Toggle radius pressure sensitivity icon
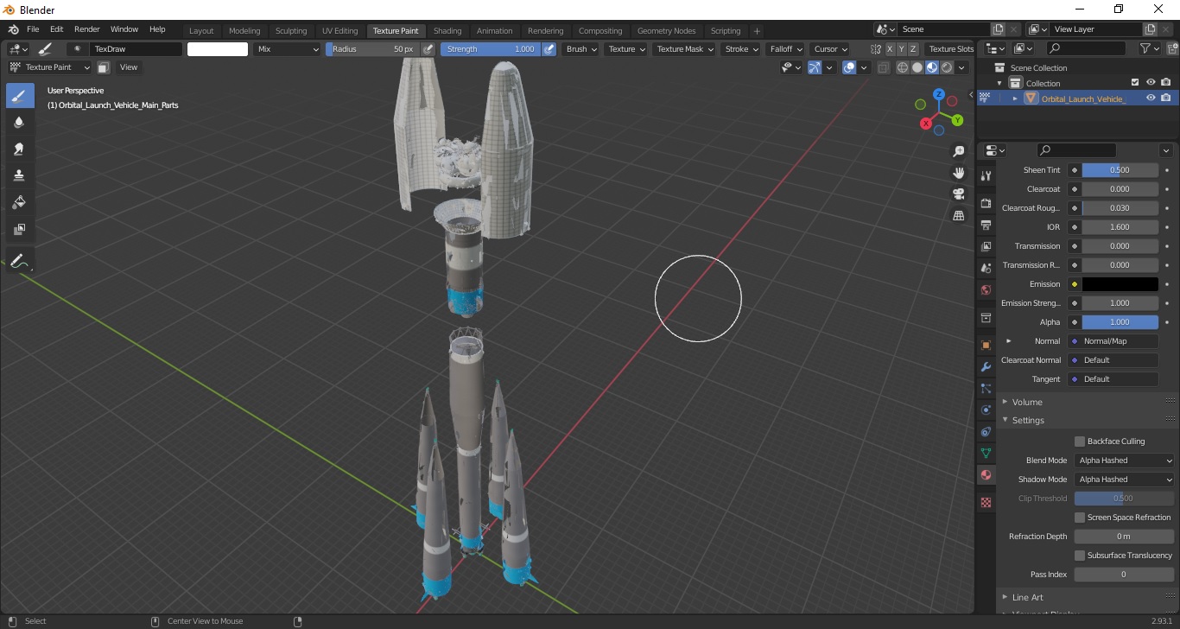 coord(428,49)
